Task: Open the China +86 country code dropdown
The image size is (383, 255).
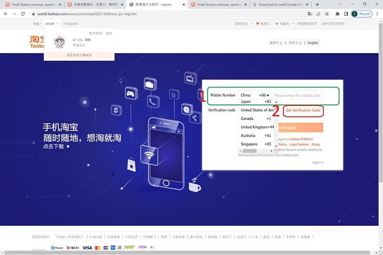Action: pyautogui.click(x=255, y=95)
